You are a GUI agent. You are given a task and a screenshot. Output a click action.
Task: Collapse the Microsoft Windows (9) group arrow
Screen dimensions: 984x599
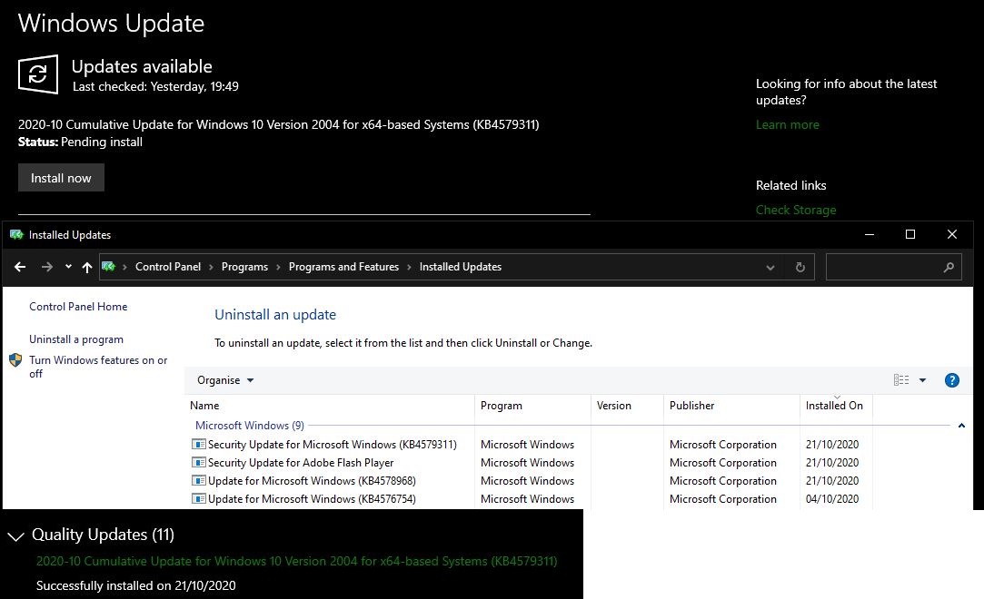tap(961, 426)
